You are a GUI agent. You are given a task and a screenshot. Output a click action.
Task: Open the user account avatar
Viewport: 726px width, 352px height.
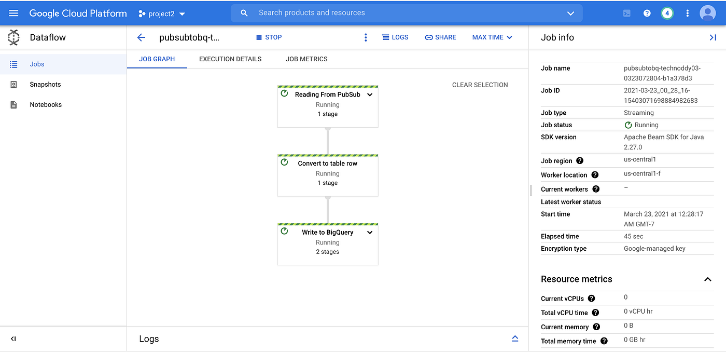coord(708,13)
